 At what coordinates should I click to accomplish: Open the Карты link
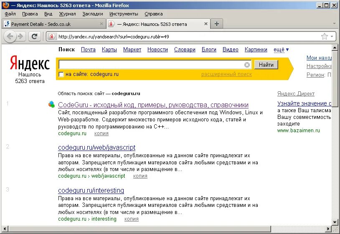[109, 50]
